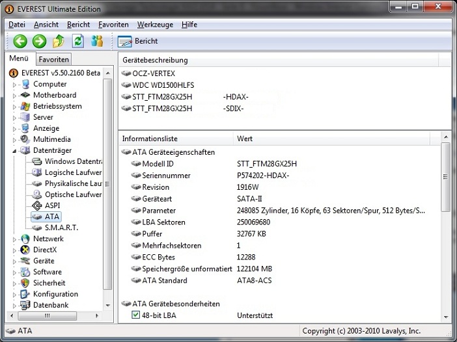Open the Ansicht menu
The height and width of the screenshot is (342, 457).
coord(46,25)
